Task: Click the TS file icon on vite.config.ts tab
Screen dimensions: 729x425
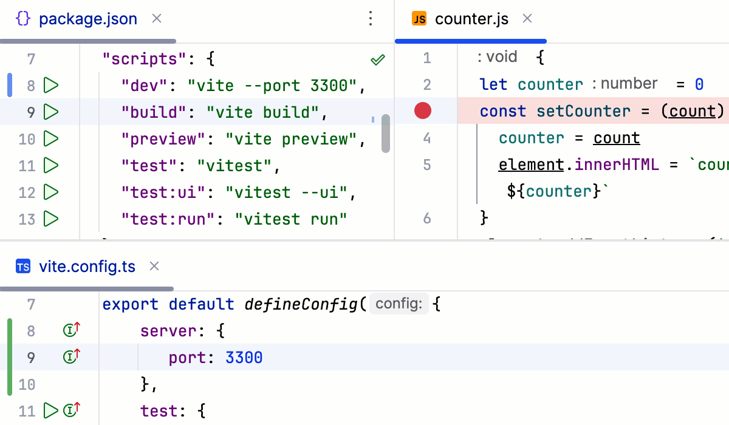Action: click(x=22, y=267)
